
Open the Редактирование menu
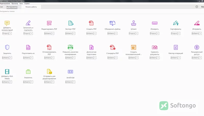5,4
